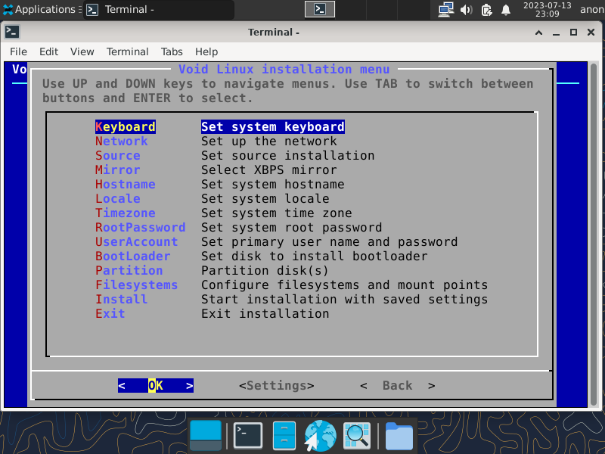This screenshot has width=605, height=454.
Task: Select the Exit menu entry
Action: point(110,314)
